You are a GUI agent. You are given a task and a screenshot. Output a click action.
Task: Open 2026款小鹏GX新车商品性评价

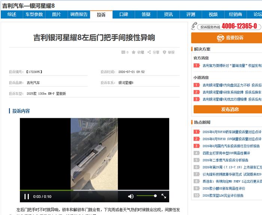[x=224, y=188]
